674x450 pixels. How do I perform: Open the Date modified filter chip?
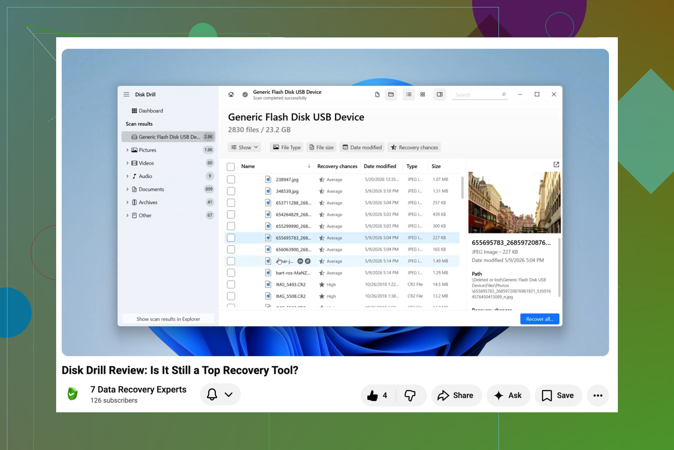tap(362, 147)
